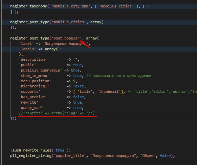Click the 'description' key

[x=33, y=59]
